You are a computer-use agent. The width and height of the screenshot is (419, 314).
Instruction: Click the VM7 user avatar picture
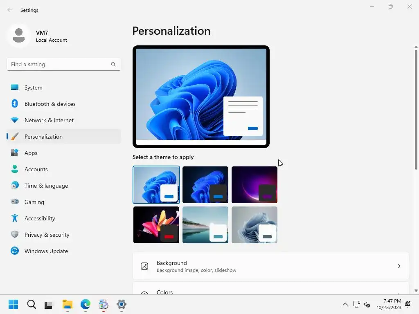point(19,36)
